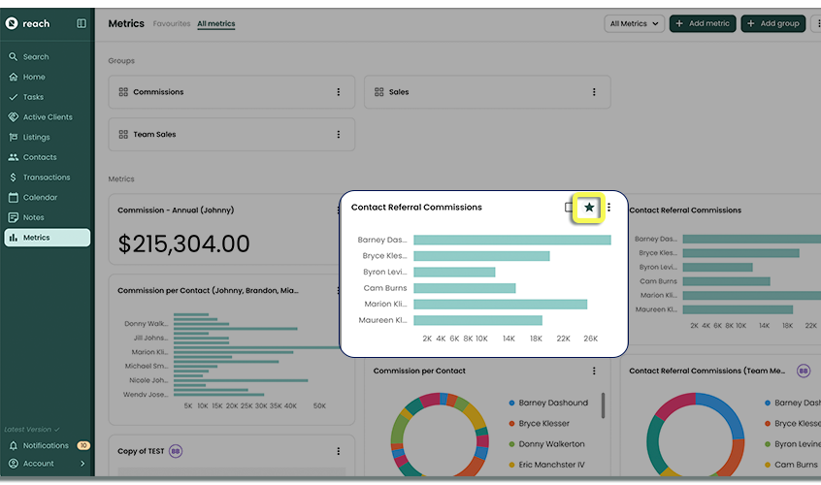Click the Barney Dashound bar in highlighted chart
821x485 pixels.
coord(511,240)
